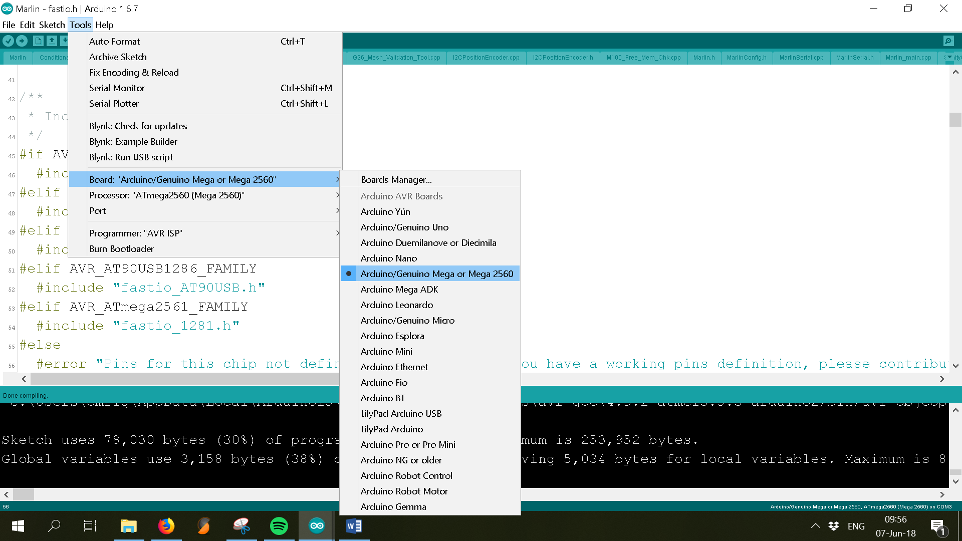The height and width of the screenshot is (541, 962).
Task: Open the Action Center notifications icon
Action: click(938, 527)
